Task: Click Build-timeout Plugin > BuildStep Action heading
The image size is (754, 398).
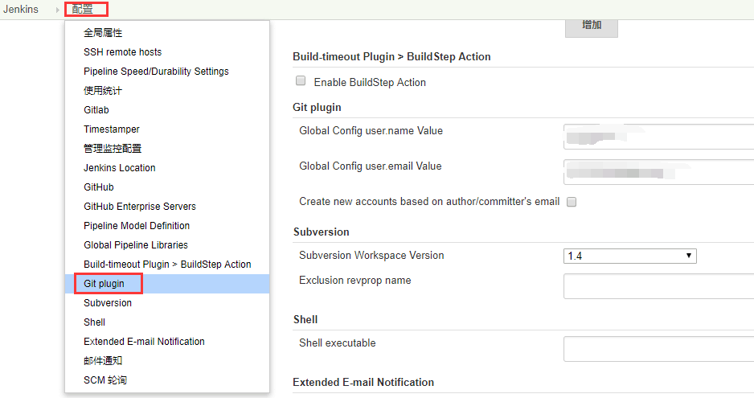Action: 391,57
